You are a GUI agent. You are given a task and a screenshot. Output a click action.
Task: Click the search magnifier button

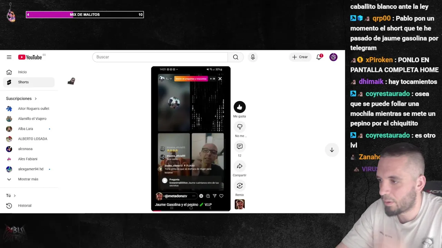pyautogui.click(x=236, y=57)
